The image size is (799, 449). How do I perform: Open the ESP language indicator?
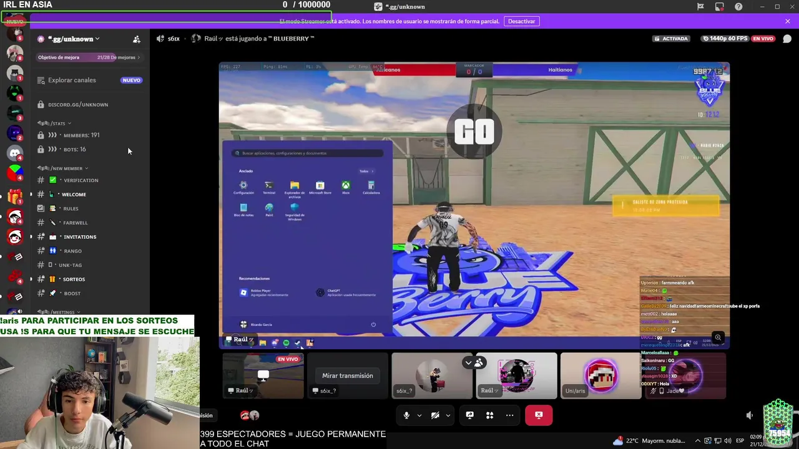[740, 441]
